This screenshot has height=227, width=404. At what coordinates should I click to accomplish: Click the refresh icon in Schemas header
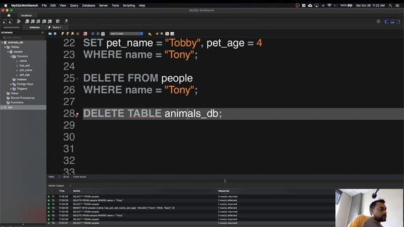pos(42,33)
